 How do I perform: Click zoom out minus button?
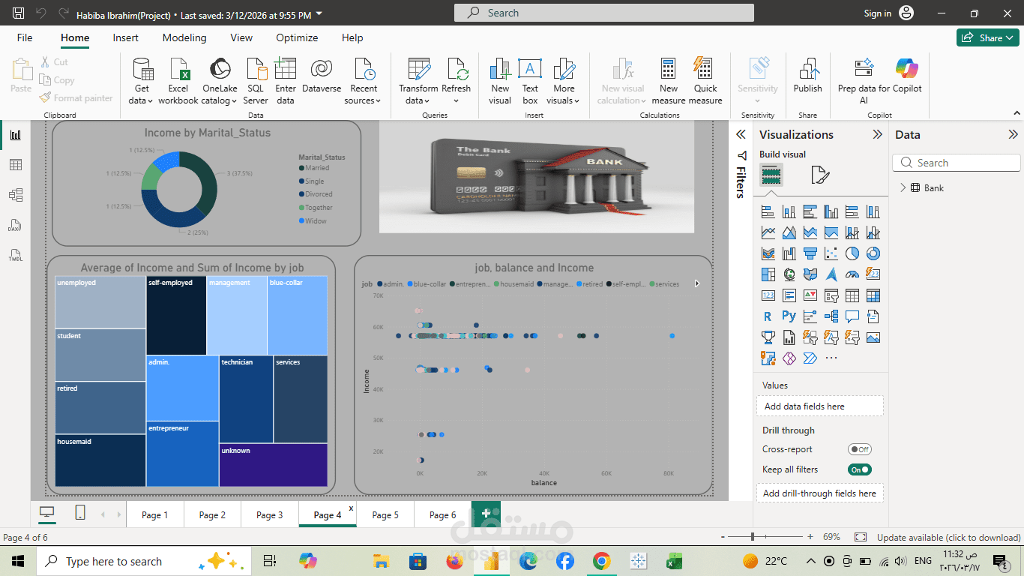[723, 537]
